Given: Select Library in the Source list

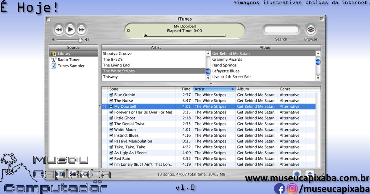Looking at the screenshot, I should coord(73,54).
